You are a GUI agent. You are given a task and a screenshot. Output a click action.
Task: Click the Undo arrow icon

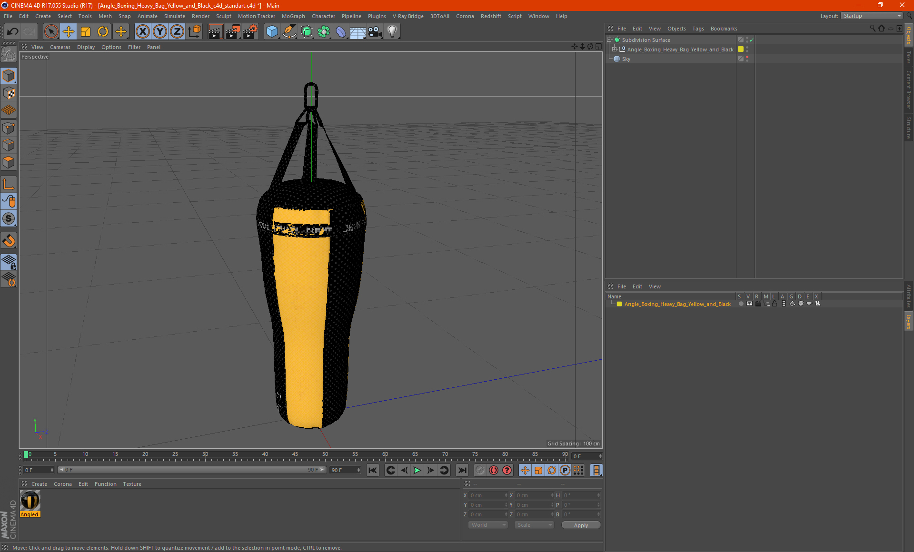pos(13,32)
